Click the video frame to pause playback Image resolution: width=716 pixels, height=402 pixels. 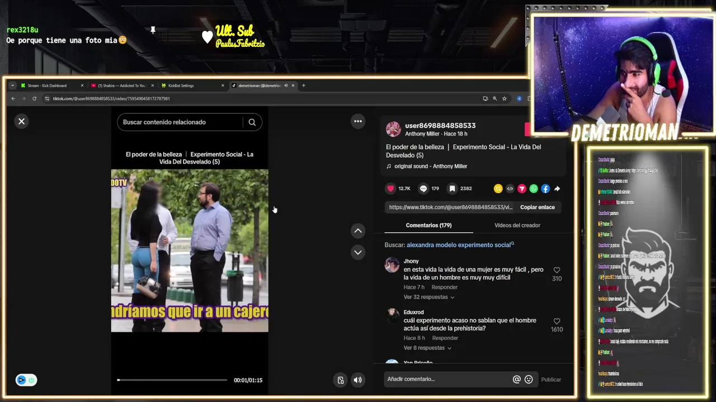click(x=190, y=251)
